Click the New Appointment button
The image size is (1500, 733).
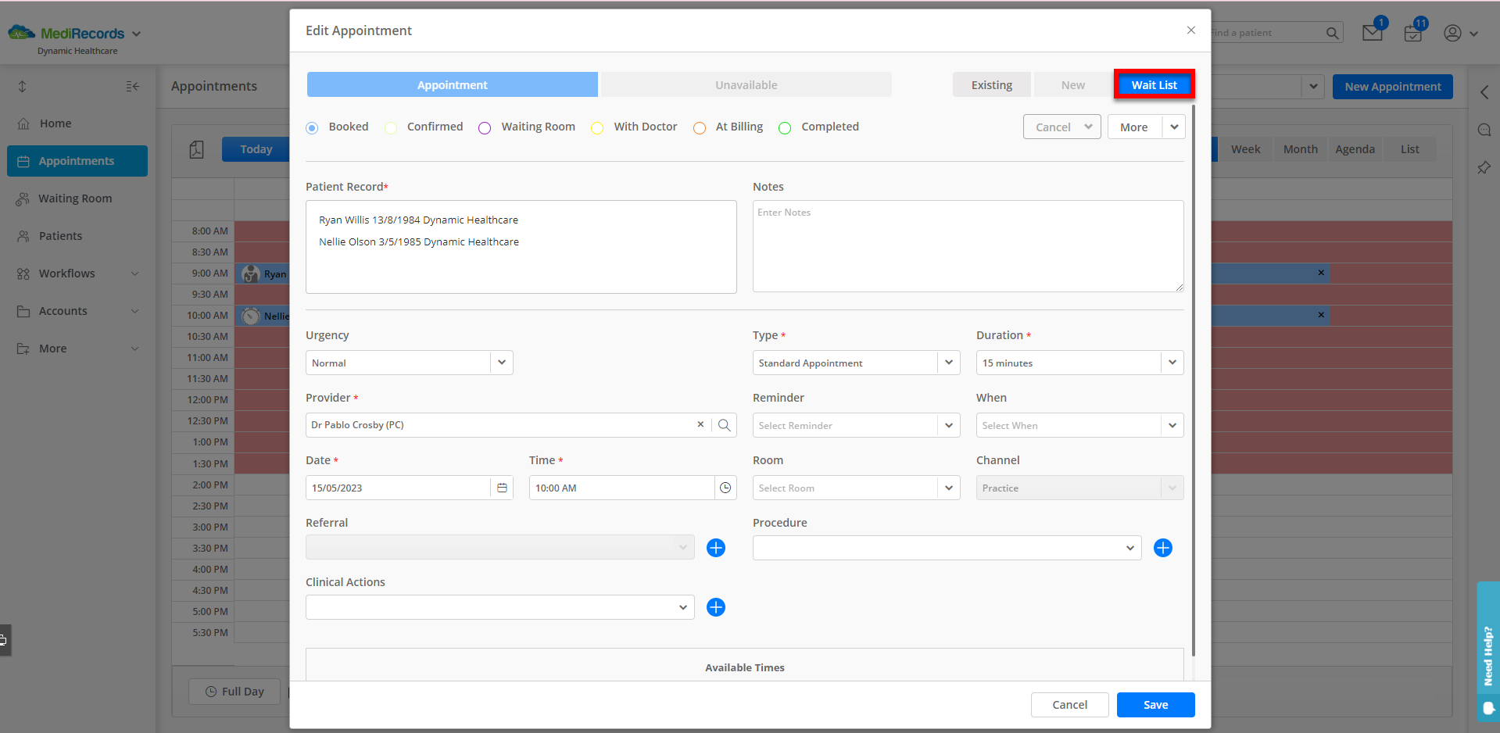pos(1393,87)
